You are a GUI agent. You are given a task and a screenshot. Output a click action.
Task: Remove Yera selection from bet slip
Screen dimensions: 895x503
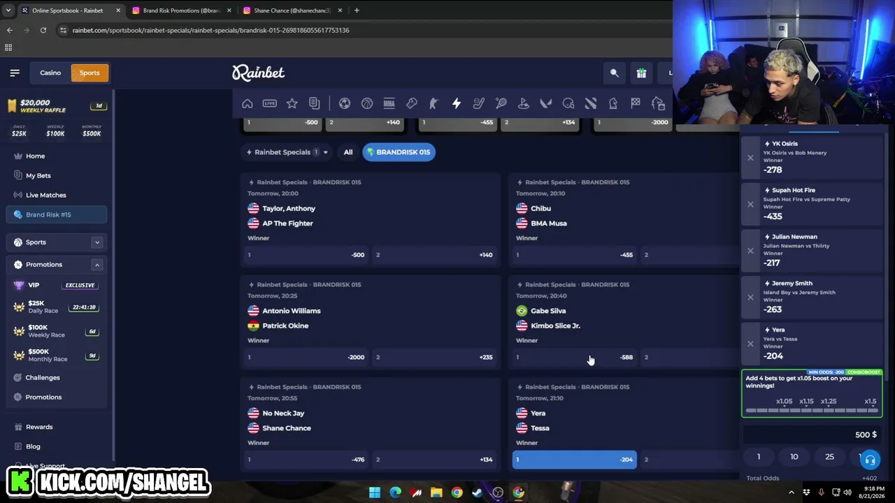(750, 344)
